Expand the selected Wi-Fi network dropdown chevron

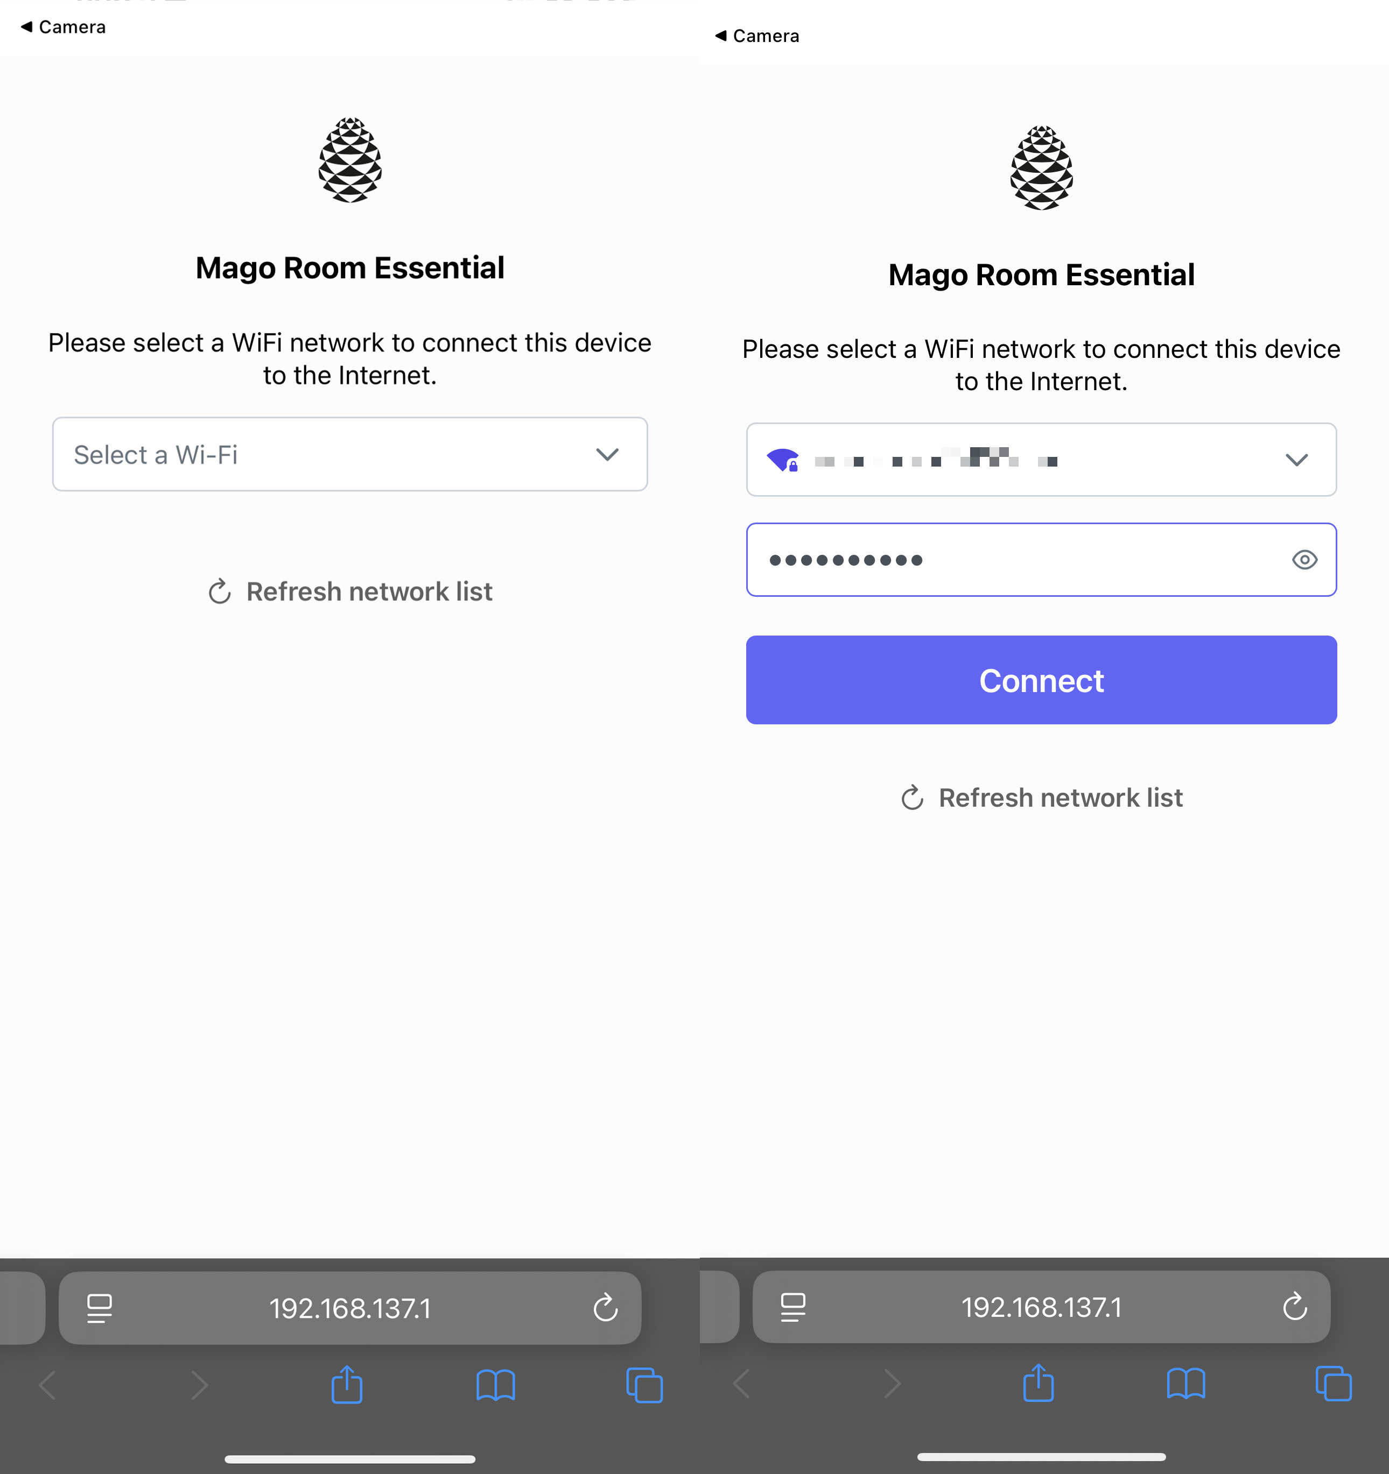coord(1296,460)
